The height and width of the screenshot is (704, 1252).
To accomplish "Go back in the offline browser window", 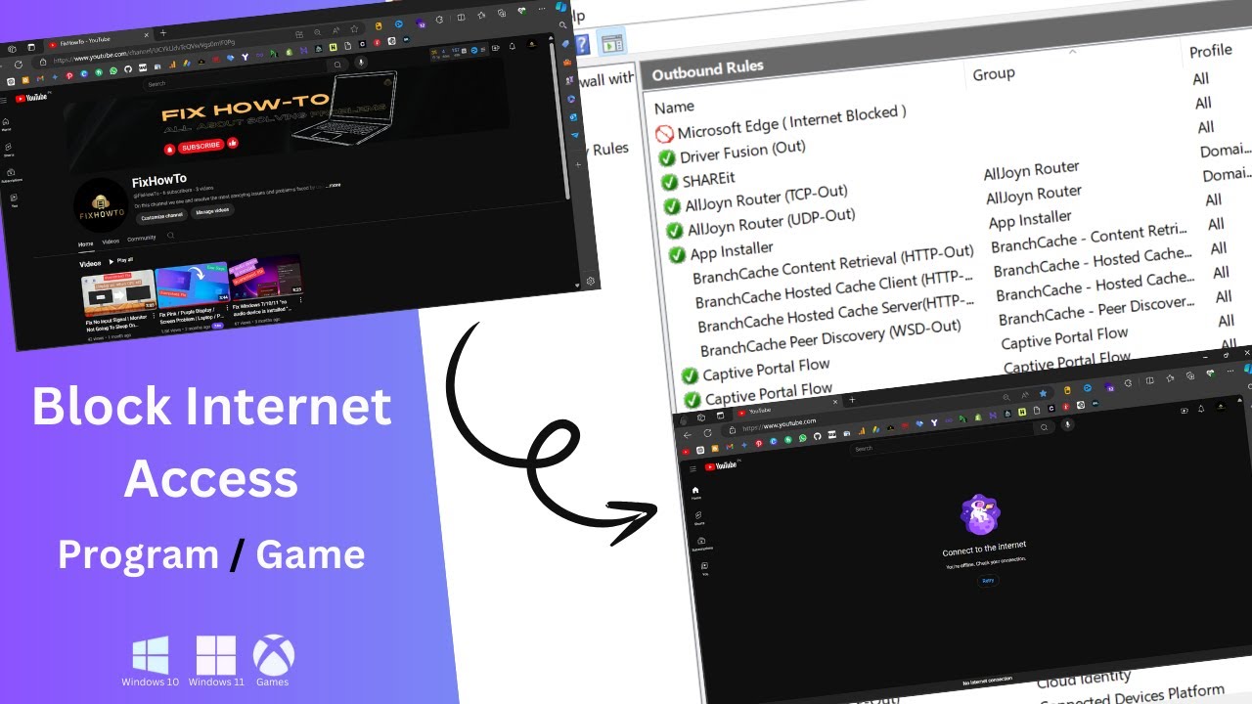I will (x=687, y=434).
